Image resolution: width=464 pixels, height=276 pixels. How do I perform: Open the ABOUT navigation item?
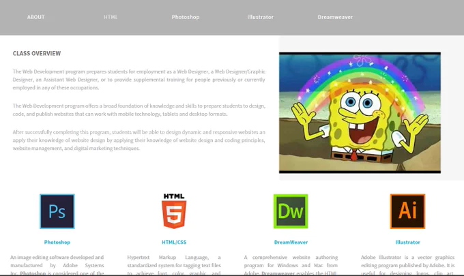point(35,17)
